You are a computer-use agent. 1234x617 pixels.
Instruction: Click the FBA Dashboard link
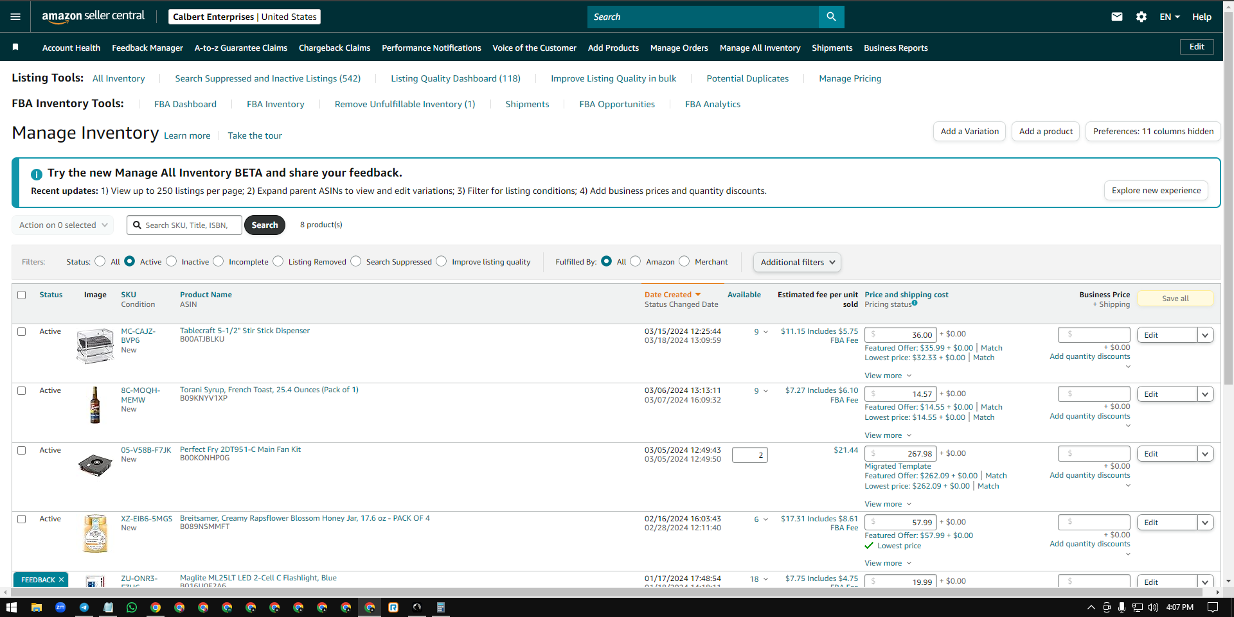(185, 104)
